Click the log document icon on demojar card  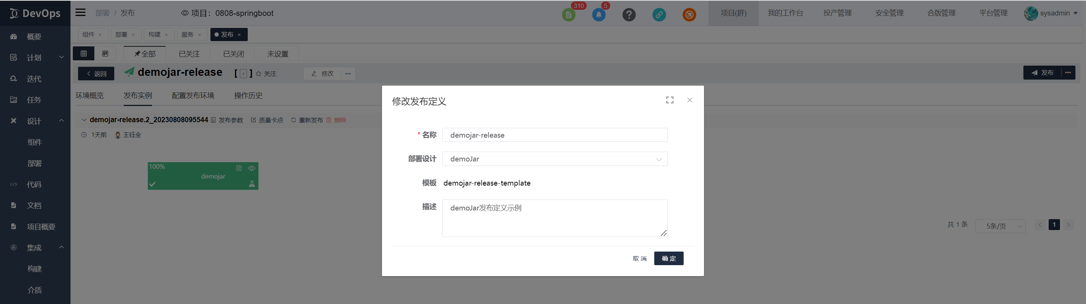coord(239,168)
